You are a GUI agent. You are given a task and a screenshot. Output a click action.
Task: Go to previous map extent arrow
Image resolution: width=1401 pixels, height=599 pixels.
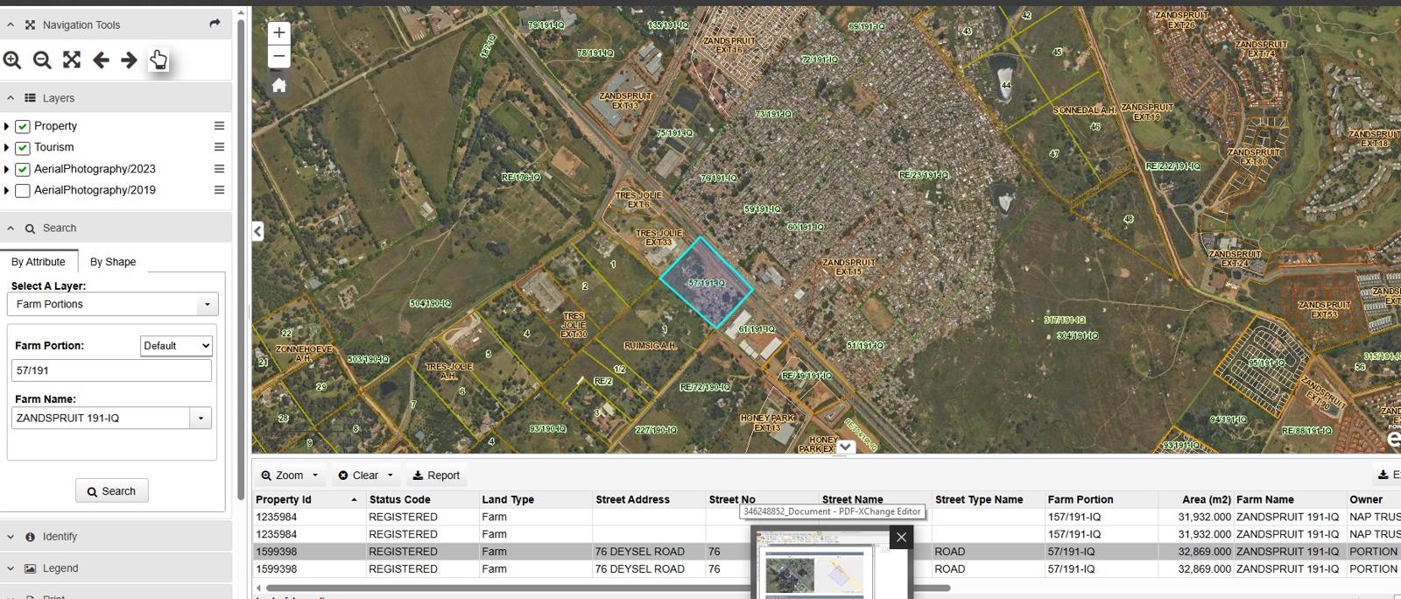(101, 60)
